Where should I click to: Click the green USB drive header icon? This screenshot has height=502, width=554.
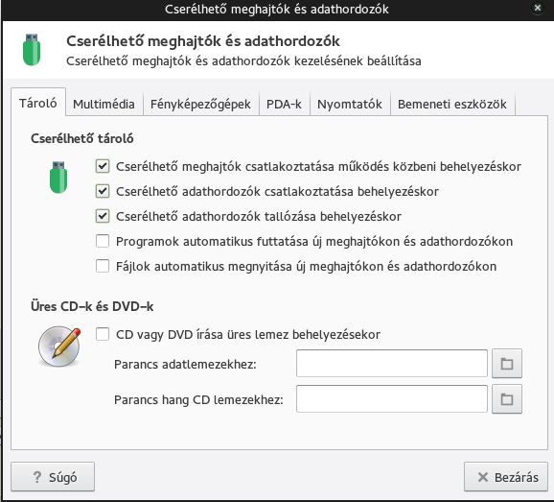[x=32, y=50]
